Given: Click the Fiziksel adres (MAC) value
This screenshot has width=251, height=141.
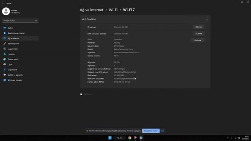Looking at the screenshot, I should (x=122, y=82).
